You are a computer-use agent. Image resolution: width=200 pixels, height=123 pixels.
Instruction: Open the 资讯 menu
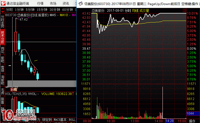coord(66,3)
